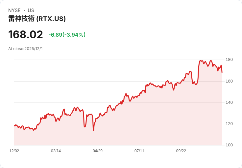Click the 168.02 current price
The image size is (242, 168).
click(x=26, y=35)
